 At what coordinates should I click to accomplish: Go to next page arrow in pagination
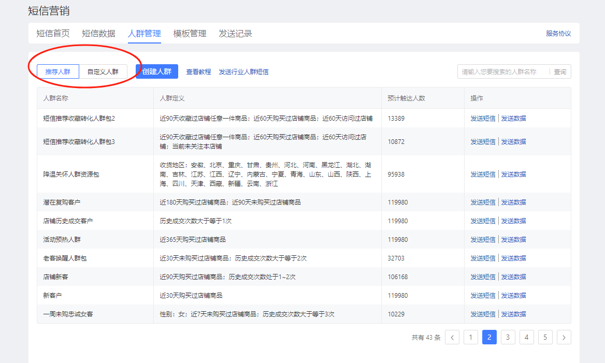[564, 337]
